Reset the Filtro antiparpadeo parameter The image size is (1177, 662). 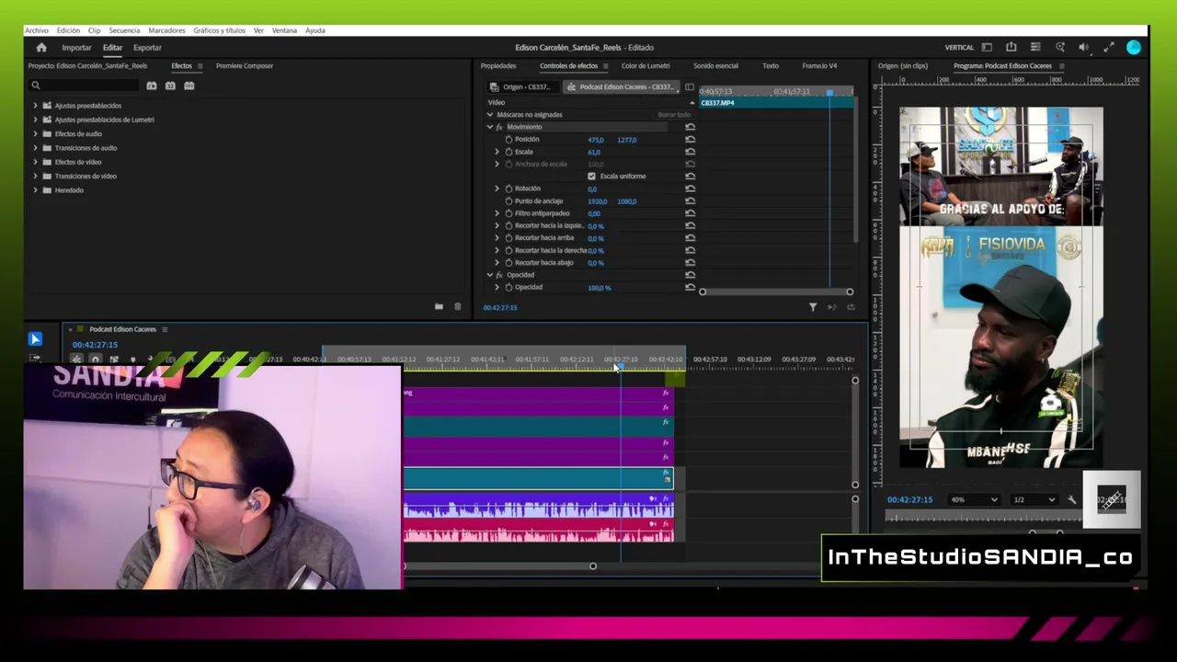coord(690,213)
